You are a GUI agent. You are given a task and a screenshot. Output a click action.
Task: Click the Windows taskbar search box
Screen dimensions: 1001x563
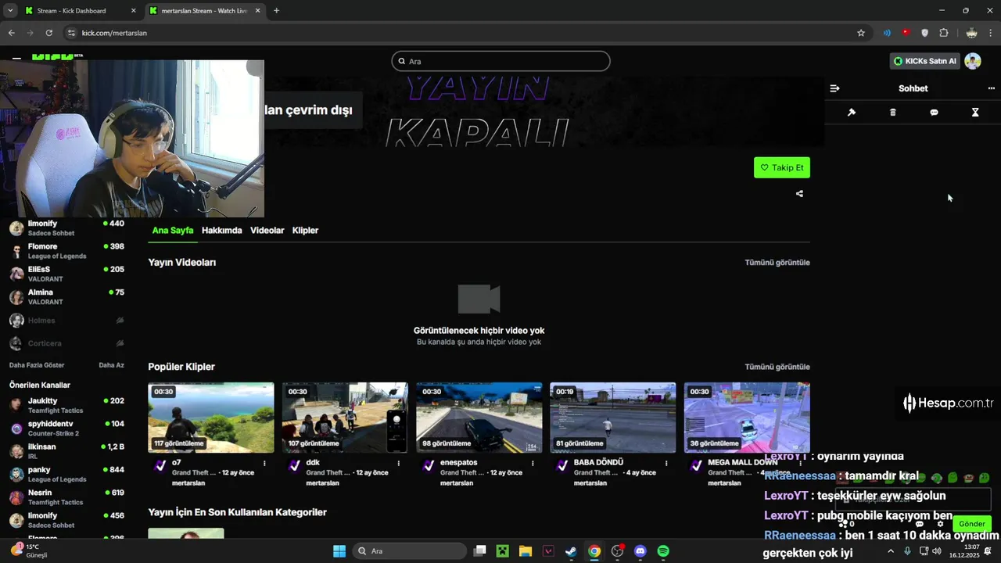point(410,551)
